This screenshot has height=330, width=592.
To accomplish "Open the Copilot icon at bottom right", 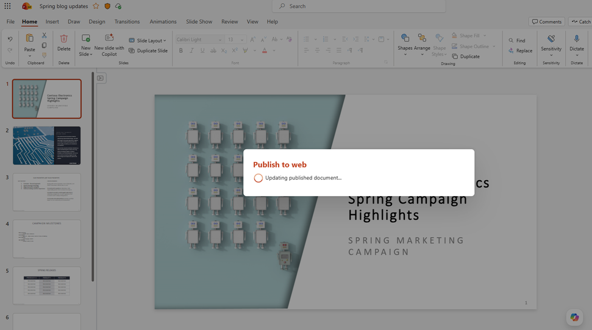I will click(574, 317).
